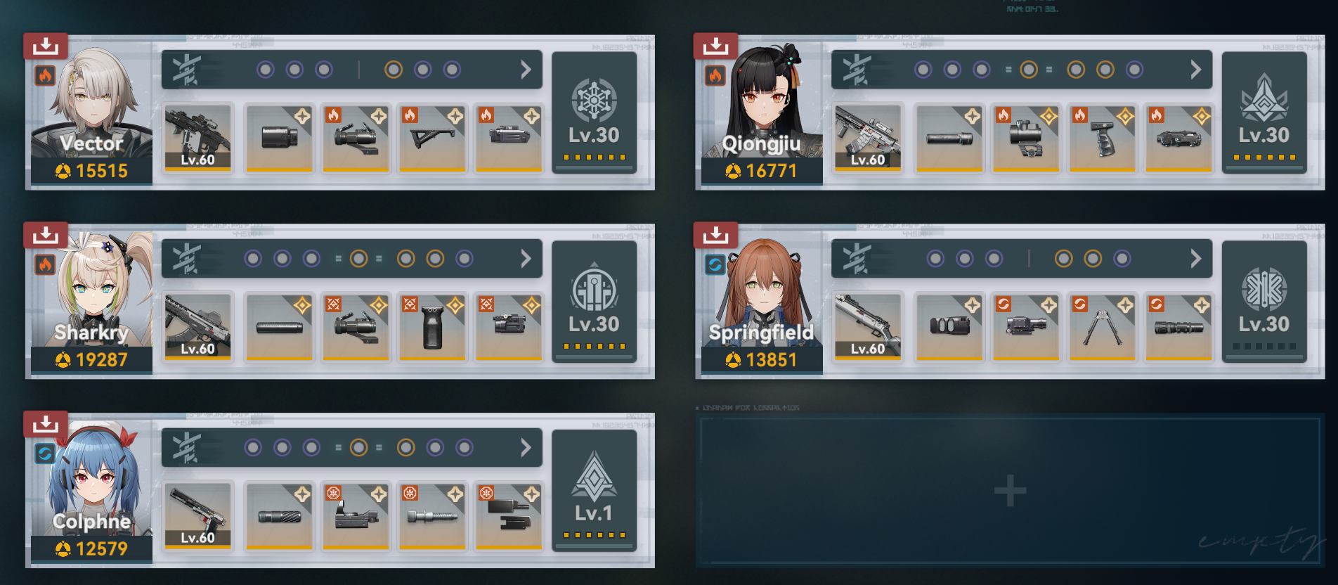The image size is (1338, 585).
Task: Select Colphne's pistol weapon slot
Action: [197, 515]
